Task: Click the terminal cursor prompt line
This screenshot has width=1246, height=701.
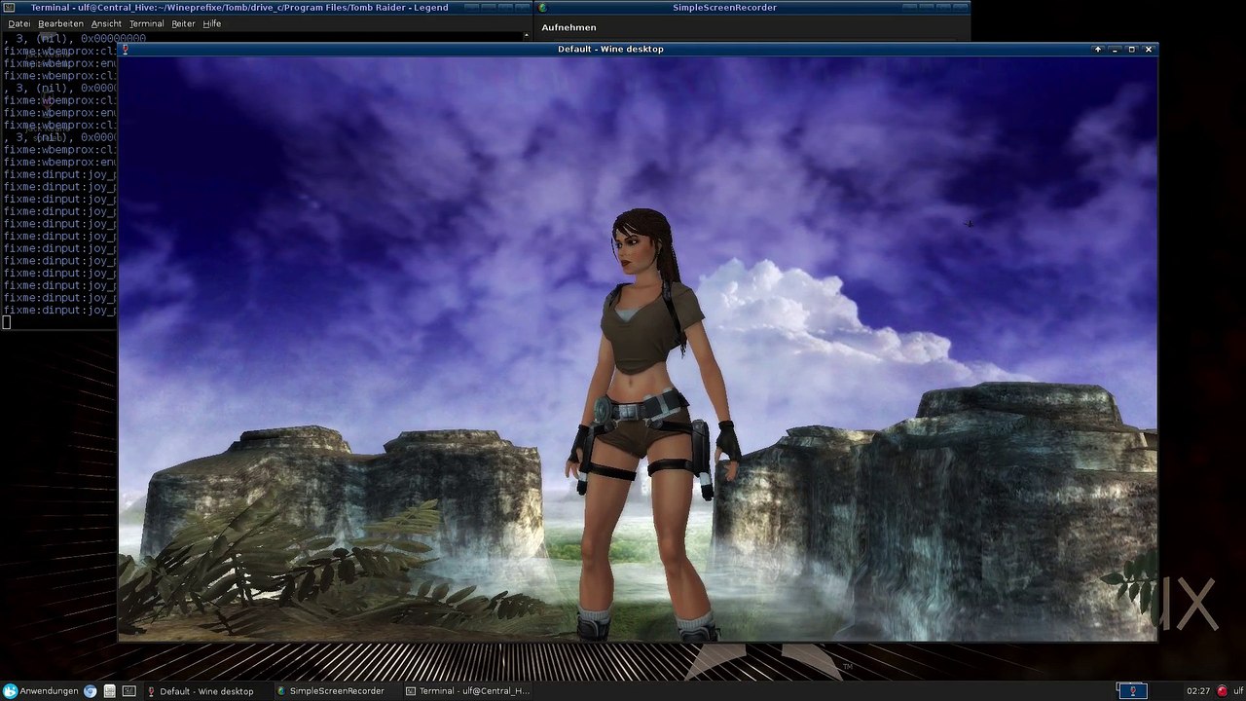Action: pos(7,322)
